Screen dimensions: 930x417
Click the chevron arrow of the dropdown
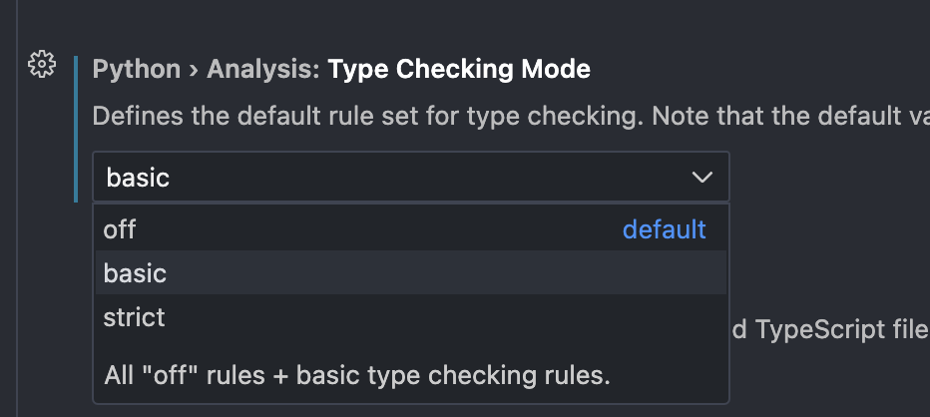point(701,178)
